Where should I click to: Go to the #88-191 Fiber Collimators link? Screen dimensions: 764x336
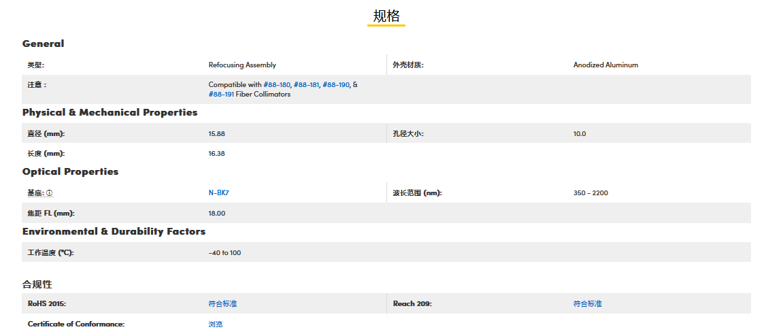221,95
